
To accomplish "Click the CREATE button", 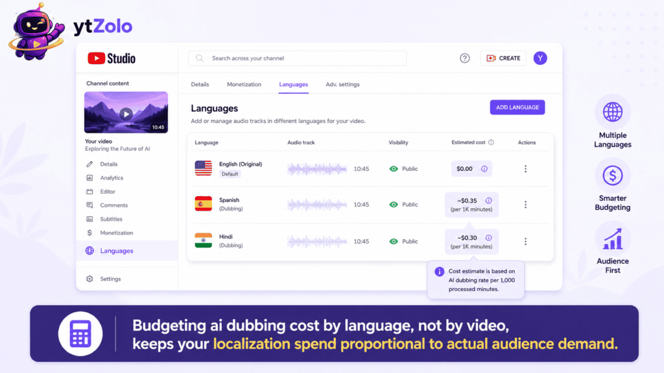I will (x=503, y=58).
